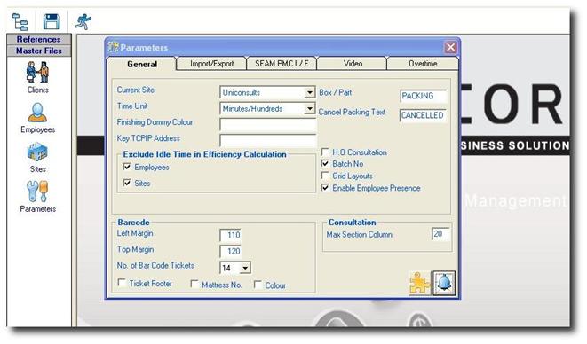Click the Left Margin field
Screen dimensions: 587x344
click(230, 235)
